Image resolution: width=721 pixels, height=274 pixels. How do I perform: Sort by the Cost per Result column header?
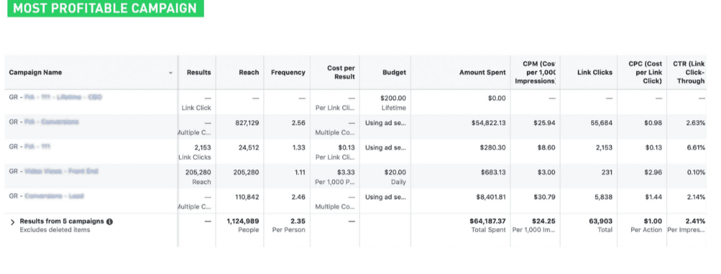[x=341, y=72]
